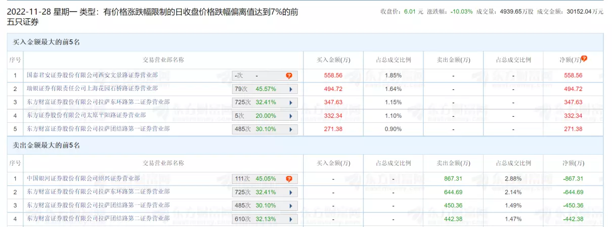Click arrow icon next to 610次 32.13%
The image size is (612, 227).
291,219
